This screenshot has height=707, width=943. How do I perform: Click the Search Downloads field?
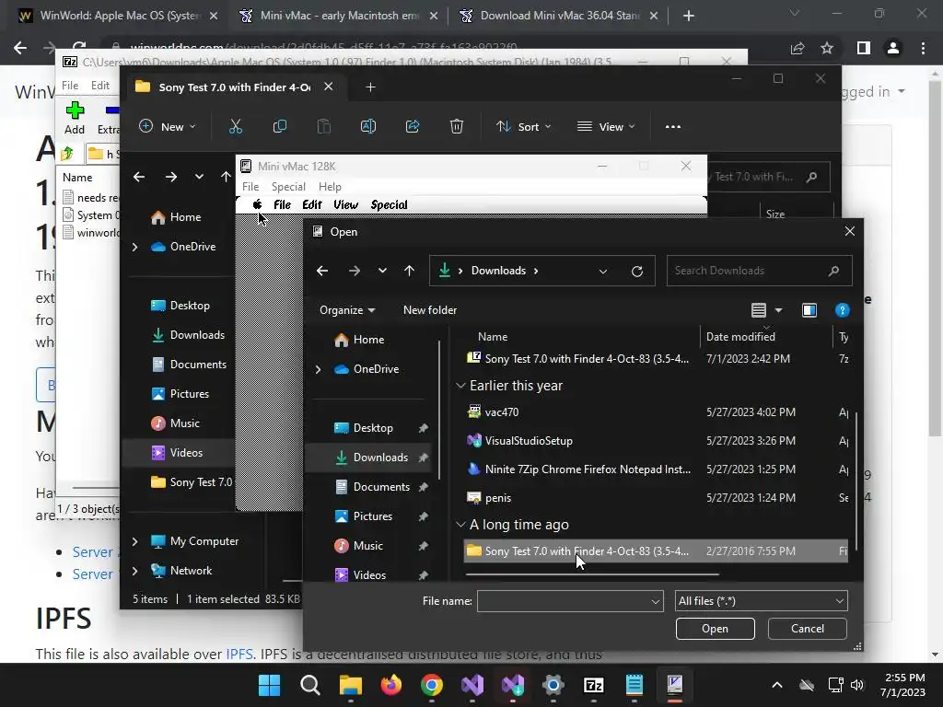[759, 272]
